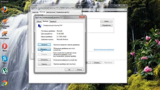160x90 pixels.
Task: Click Удалить to remove the driver
Action: tap(44, 64)
